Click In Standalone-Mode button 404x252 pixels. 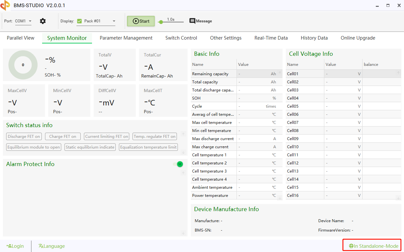click(371, 246)
